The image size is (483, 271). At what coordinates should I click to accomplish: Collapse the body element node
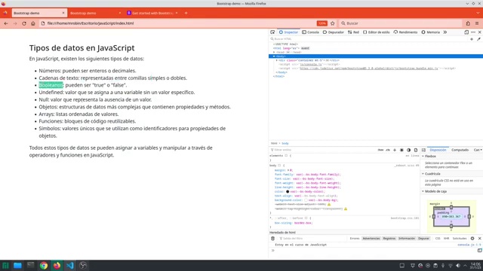tap(274, 56)
